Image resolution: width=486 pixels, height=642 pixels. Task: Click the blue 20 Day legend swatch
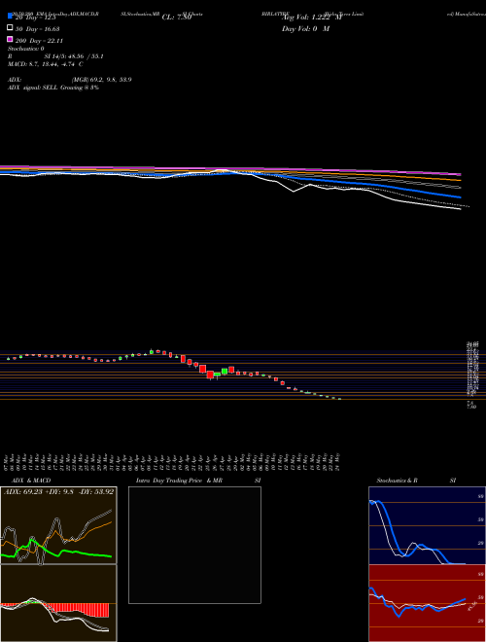coord(10,16)
